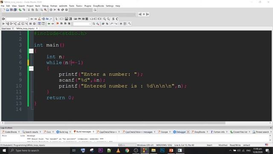
Task: Create a new file from toolbar
Action: point(3,10)
